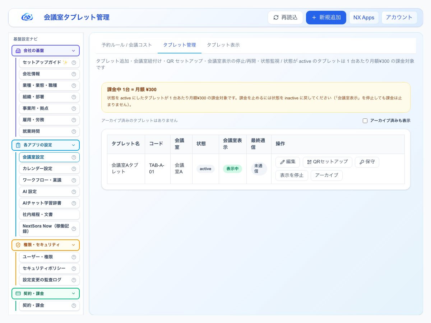The height and width of the screenshot is (323, 431).
Task: Click アーカイブ済みのタブレットはありません text
Action: coord(140,121)
